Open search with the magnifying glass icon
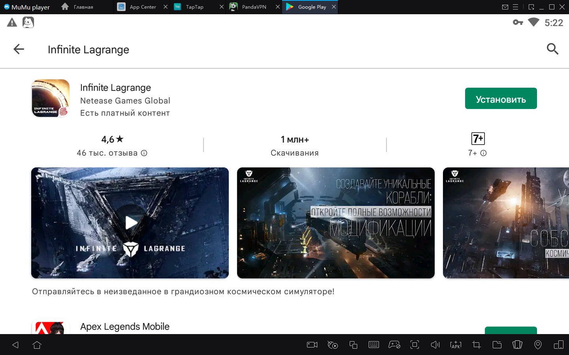The image size is (569, 355). [552, 49]
